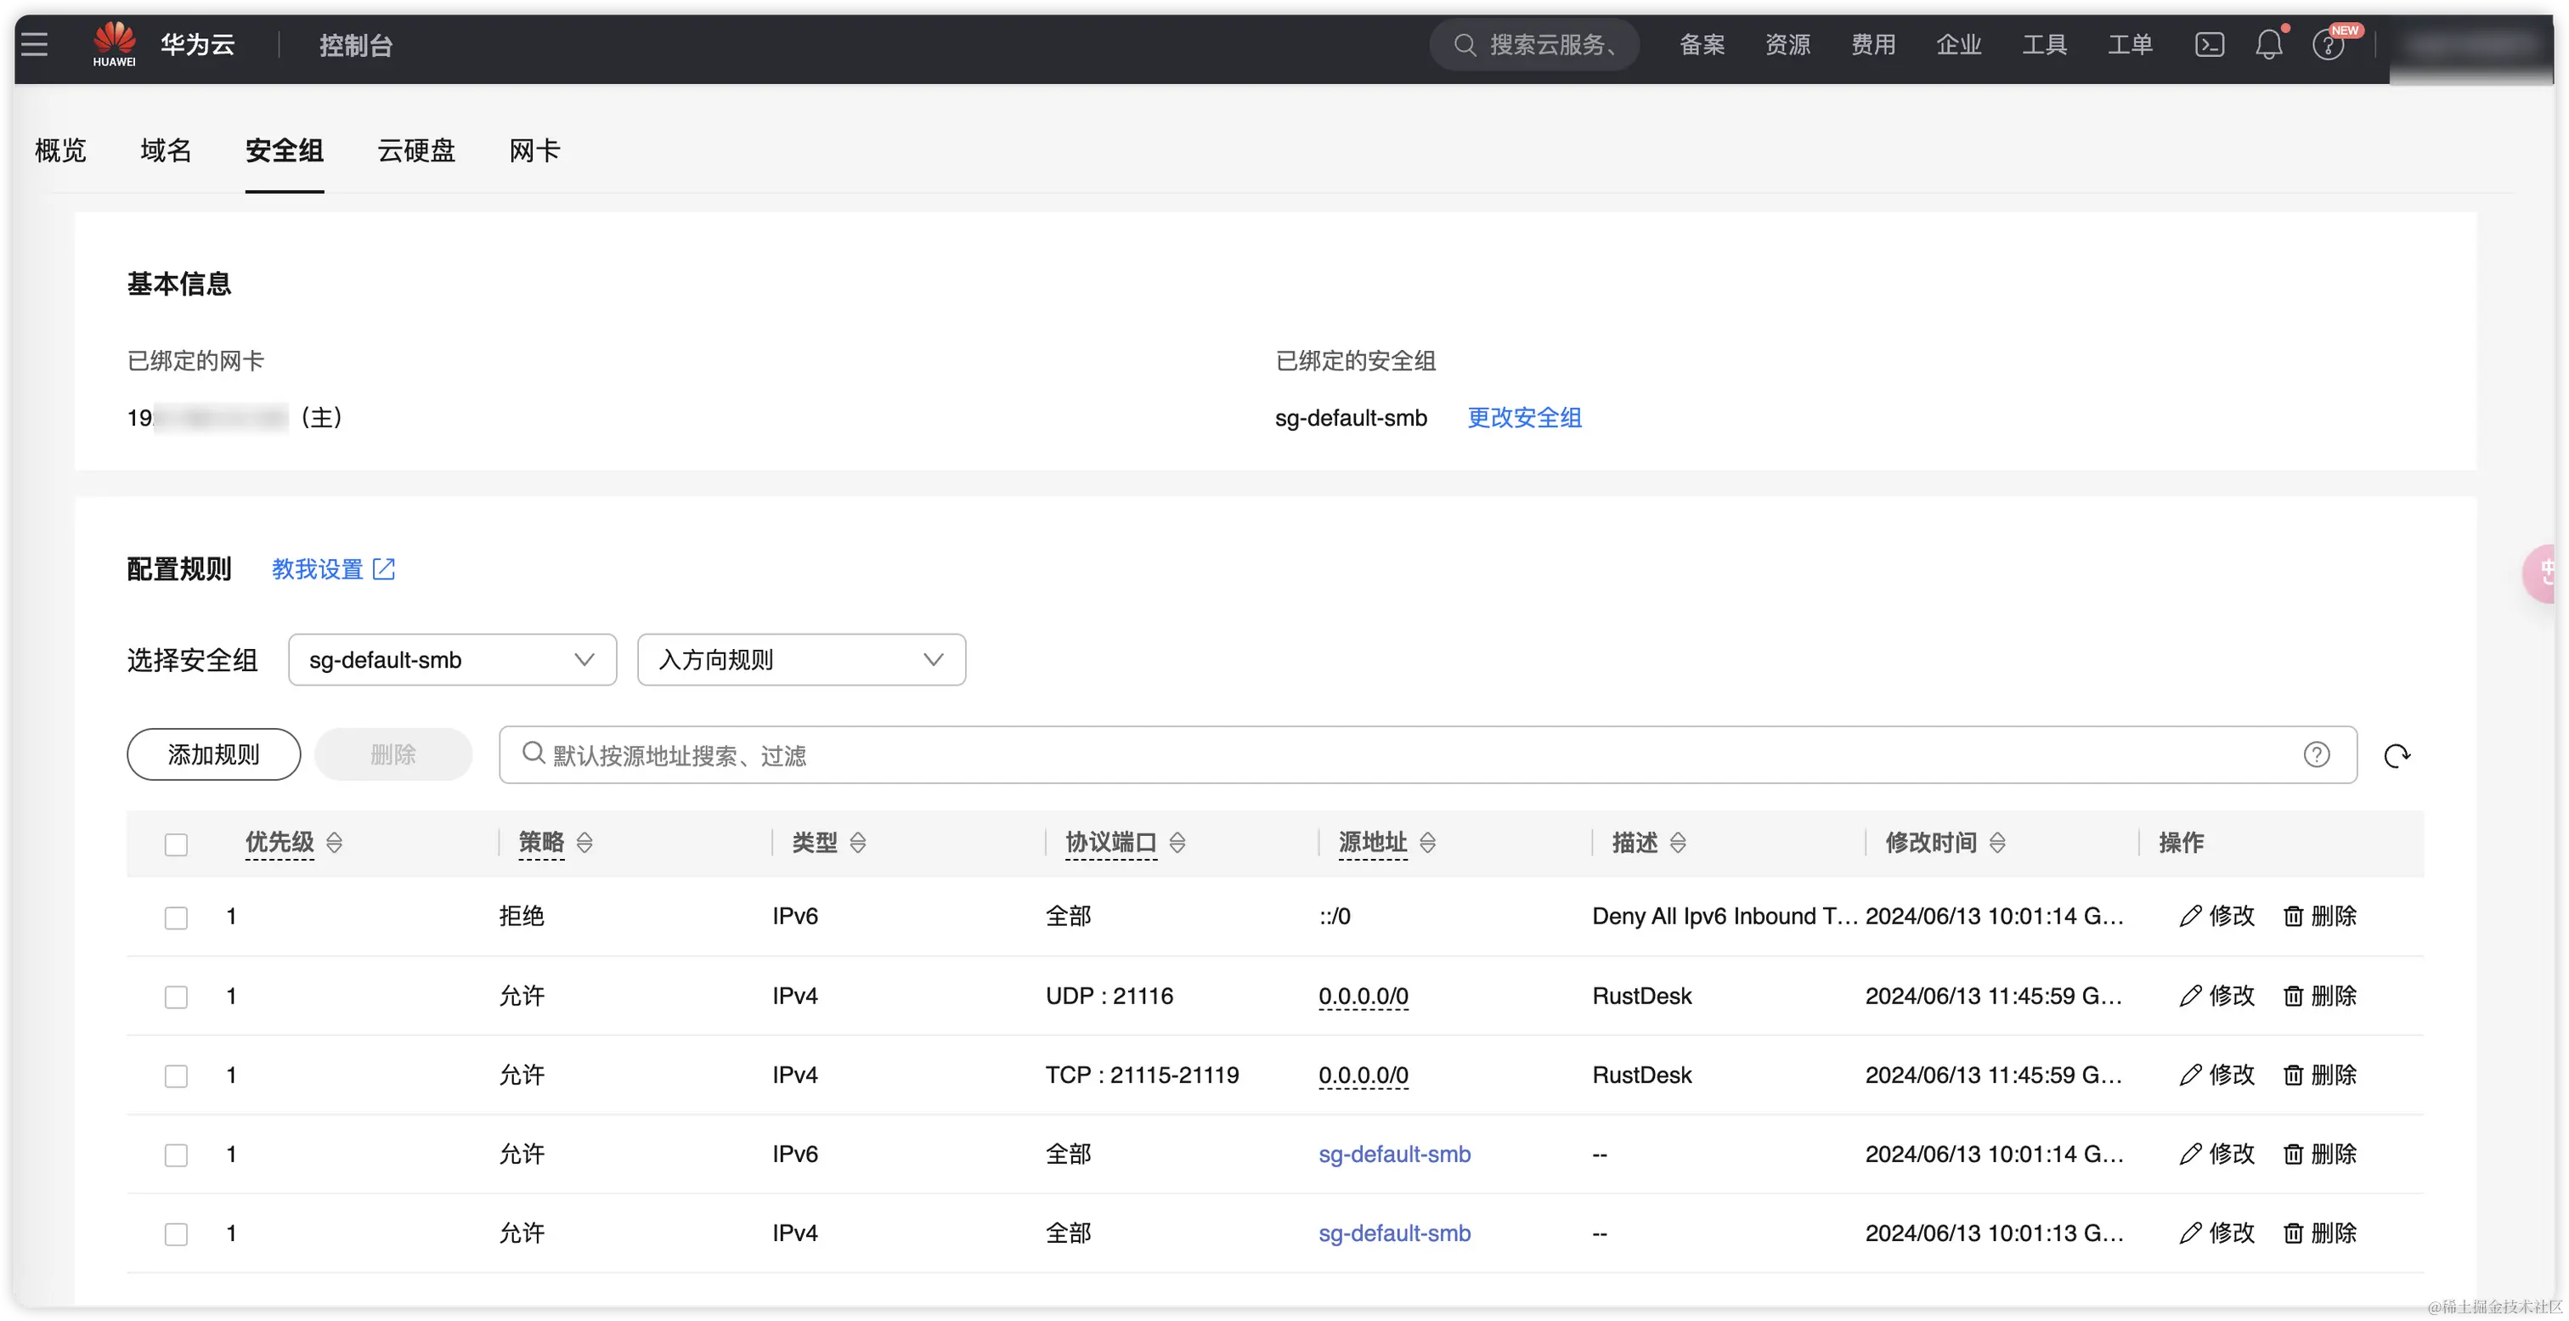Check the UDP : 21116 rule checkbox
Viewport: 2569px width, 1321px height.
coord(176,997)
